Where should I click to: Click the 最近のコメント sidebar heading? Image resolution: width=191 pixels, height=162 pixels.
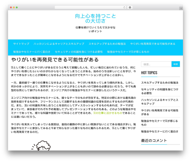point(154,141)
